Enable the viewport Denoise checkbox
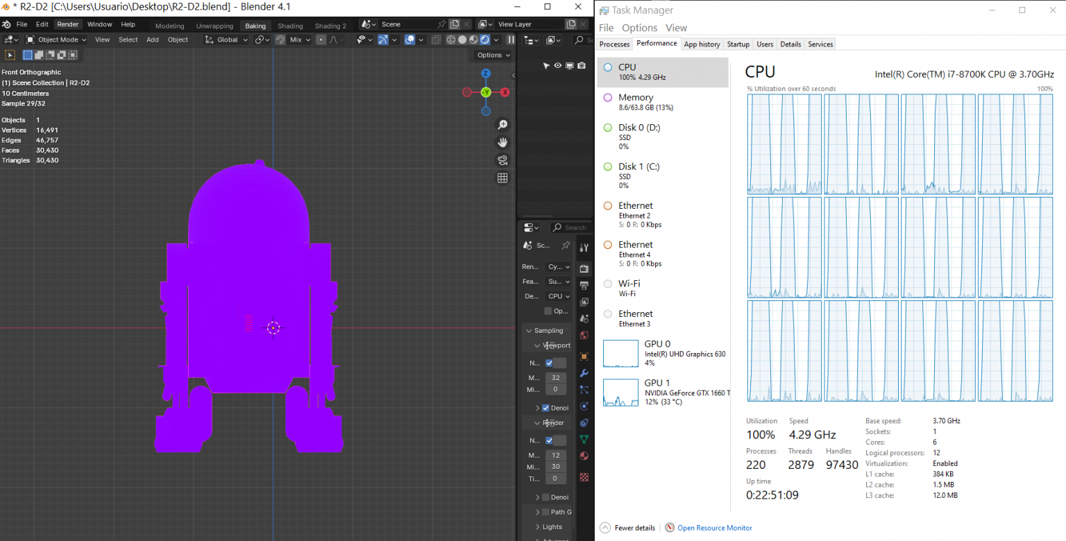1066x541 pixels. tap(545, 408)
